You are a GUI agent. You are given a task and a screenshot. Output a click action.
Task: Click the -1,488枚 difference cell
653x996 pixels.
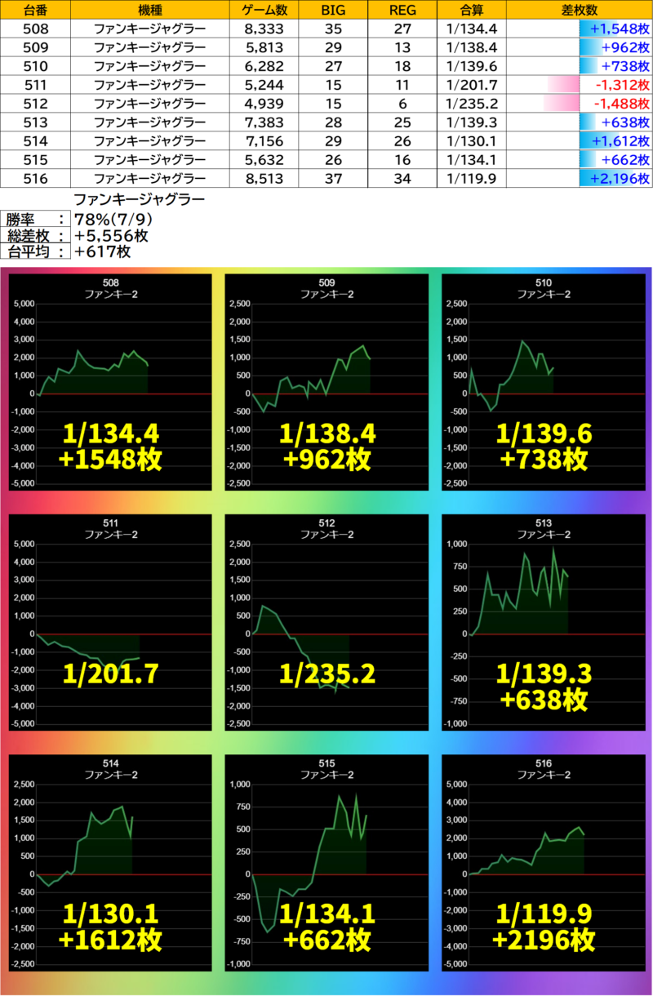tap(580, 104)
